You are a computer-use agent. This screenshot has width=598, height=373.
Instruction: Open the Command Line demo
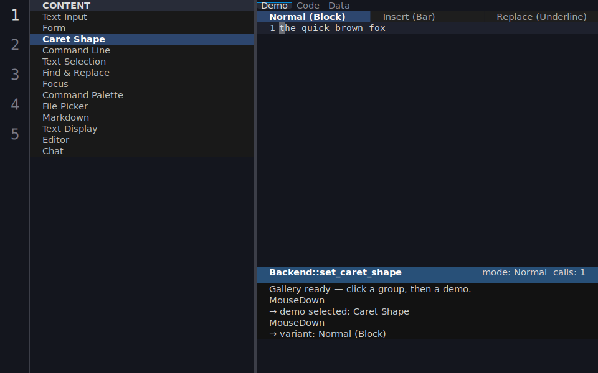(142, 50)
